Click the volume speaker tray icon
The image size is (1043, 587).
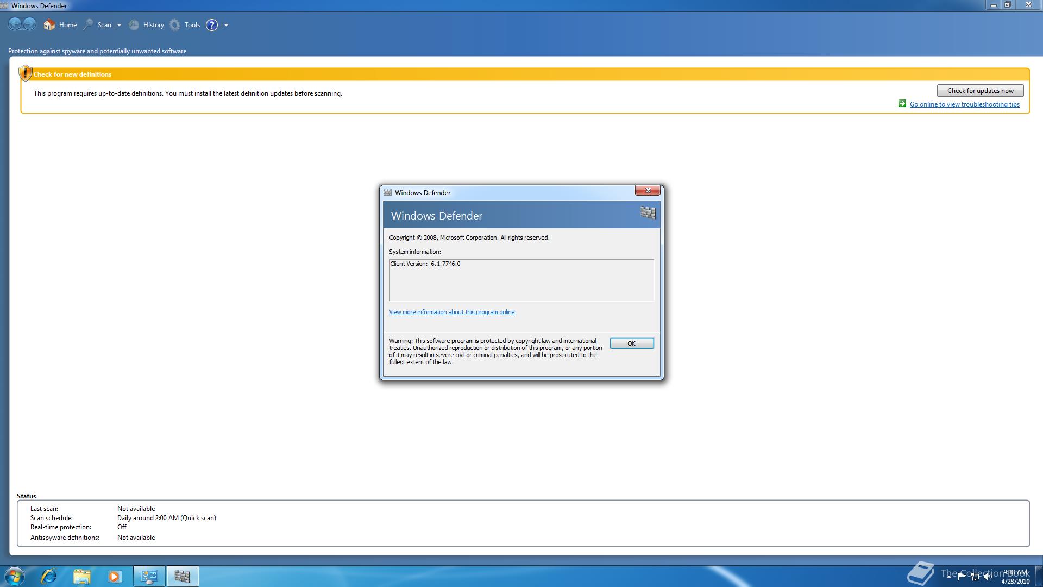coord(988,577)
